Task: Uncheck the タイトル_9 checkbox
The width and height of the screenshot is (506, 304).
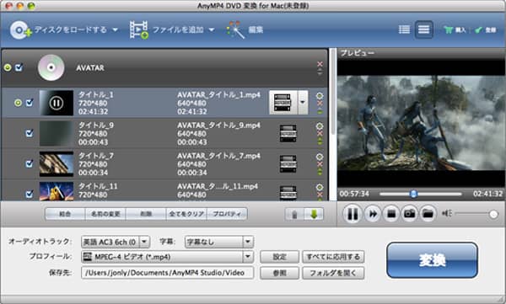Action: (30, 133)
